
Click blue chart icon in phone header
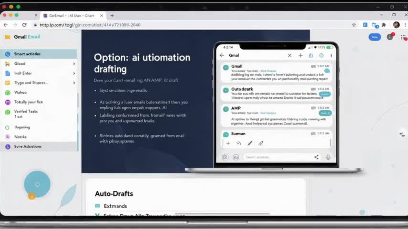[311, 55]
